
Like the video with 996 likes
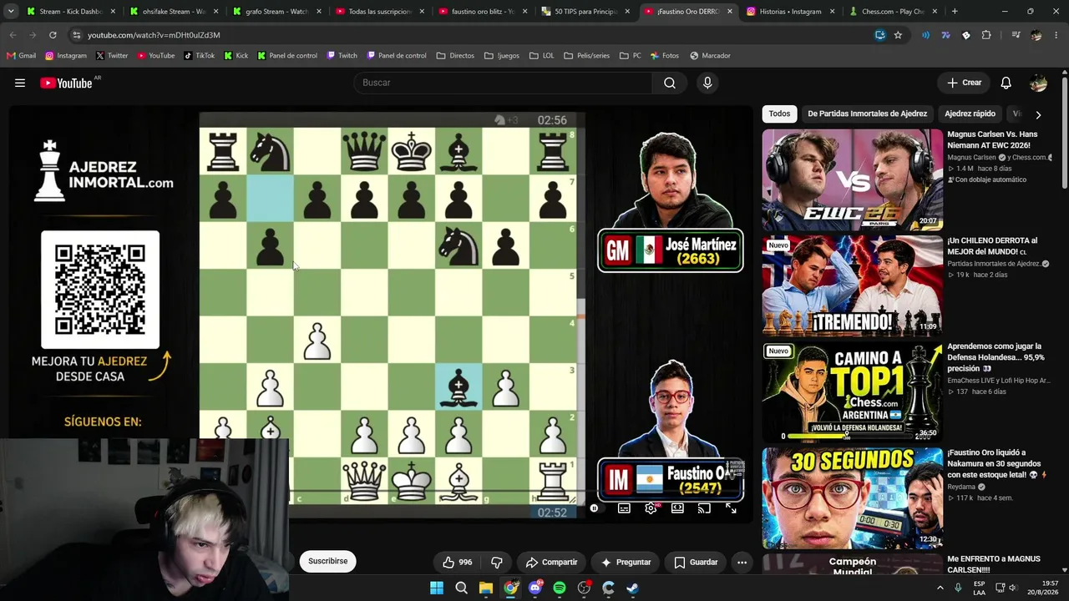457,563
